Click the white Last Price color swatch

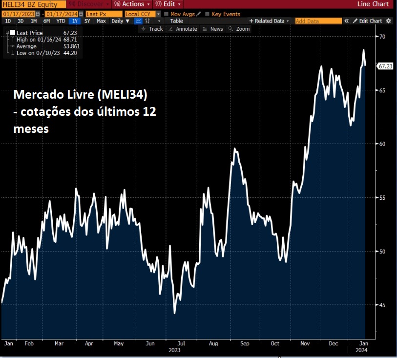(13, 32)
